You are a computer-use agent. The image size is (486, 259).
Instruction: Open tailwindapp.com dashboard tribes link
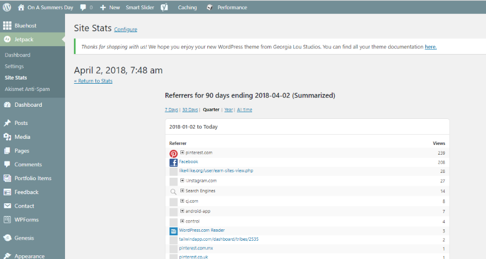click(x=219, y=239)
